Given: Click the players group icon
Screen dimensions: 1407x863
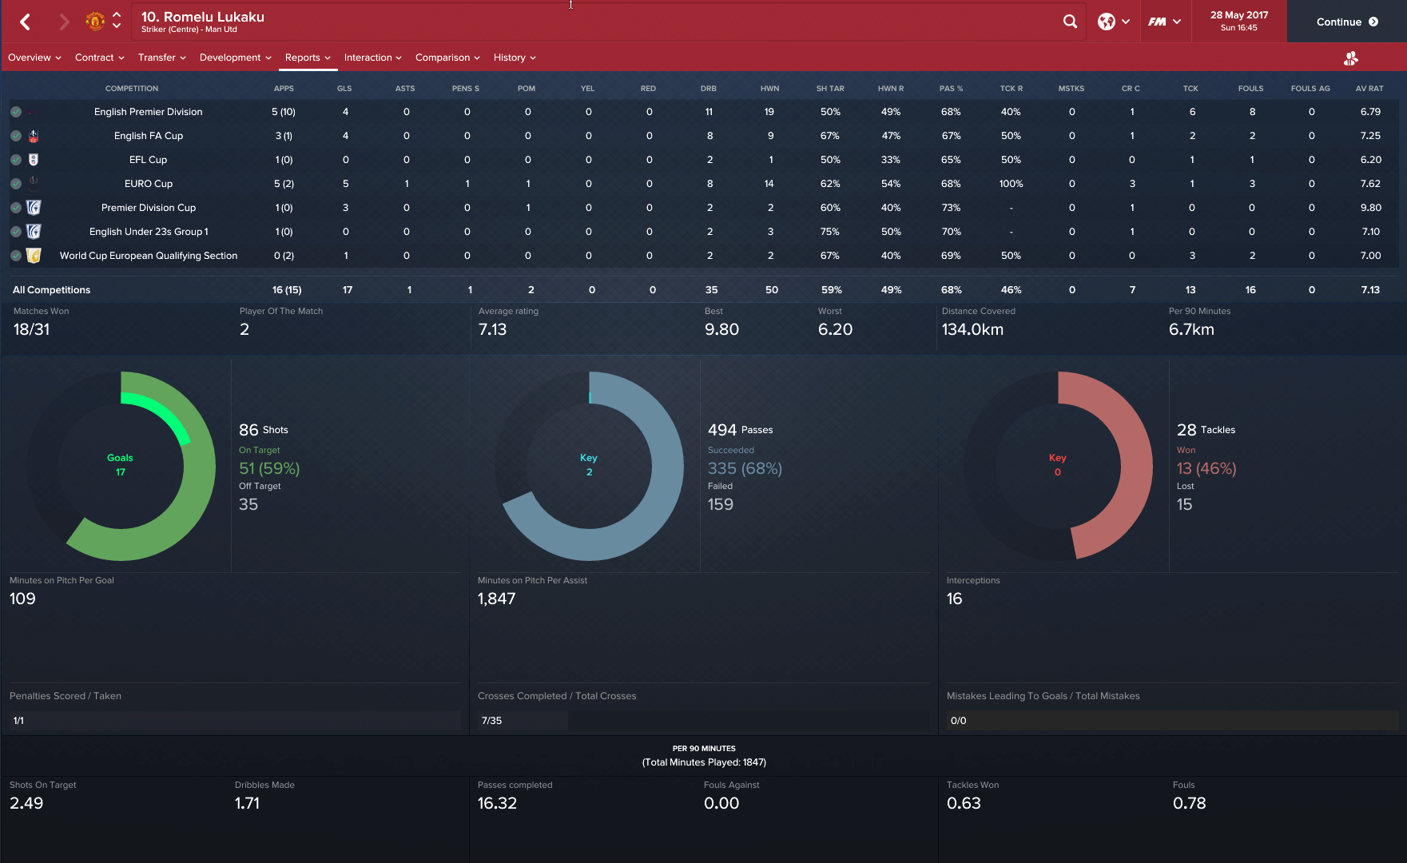Looking at the screenshot, I should [x=1351, y=58].
